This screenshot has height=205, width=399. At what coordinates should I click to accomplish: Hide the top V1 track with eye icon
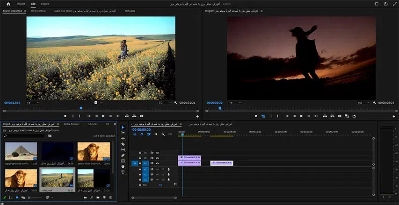[157, 153]
